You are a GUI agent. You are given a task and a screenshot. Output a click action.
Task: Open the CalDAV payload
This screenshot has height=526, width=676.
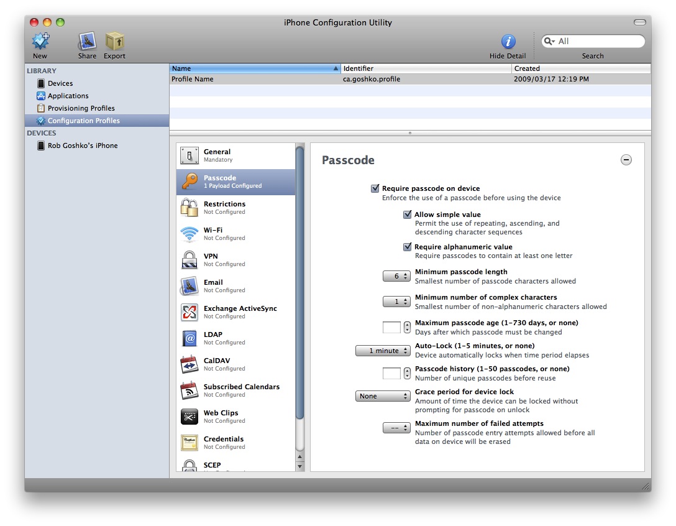[236, 364]
